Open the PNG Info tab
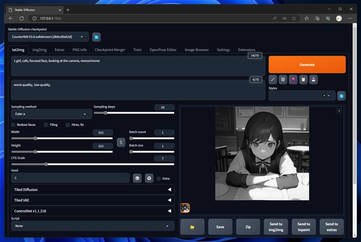This screenshot has height=242, width=361. pyautogui.click(x=79, y=50)
